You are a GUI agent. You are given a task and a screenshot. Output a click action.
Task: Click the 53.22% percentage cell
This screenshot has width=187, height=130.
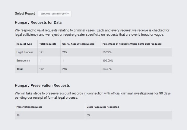[107, 52]
